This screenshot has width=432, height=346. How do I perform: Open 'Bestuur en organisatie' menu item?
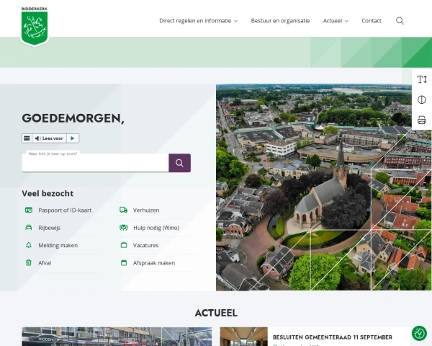(x=280, y=21)
